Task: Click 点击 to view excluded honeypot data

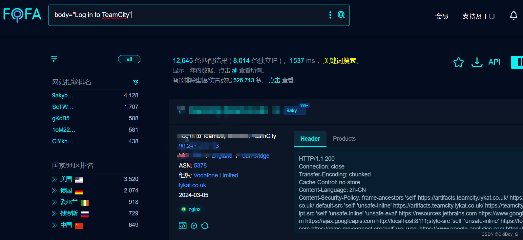Action: (275, 80)
